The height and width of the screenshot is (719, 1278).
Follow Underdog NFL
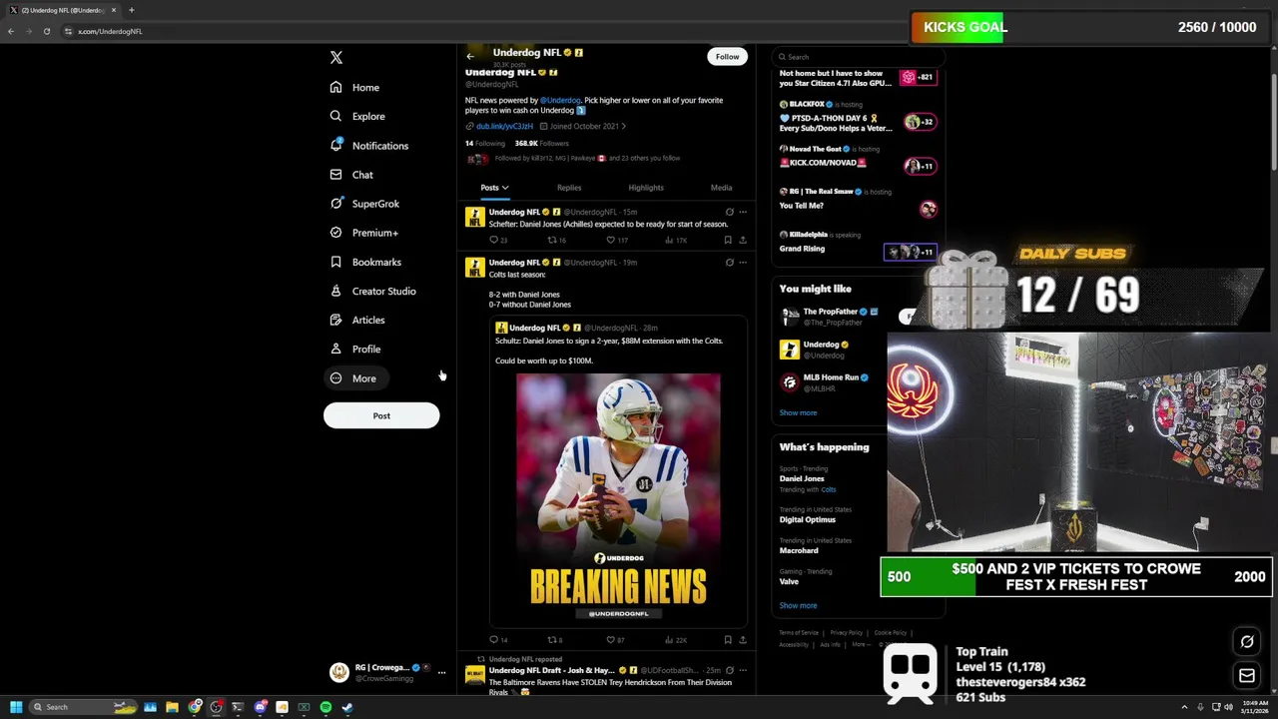pos(727,57)
